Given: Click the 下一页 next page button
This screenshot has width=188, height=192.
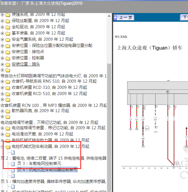Looking at the screenshot, I should pos(184,17).
